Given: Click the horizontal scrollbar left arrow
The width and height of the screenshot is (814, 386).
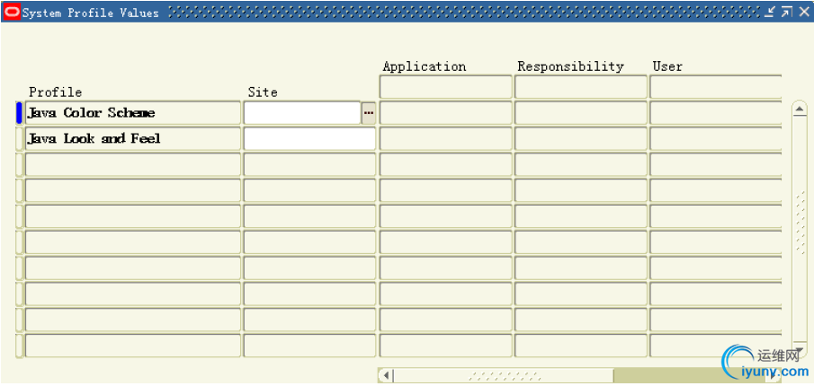Looking at the screenshot, I should pyautogui.click(x=386, y=375).
